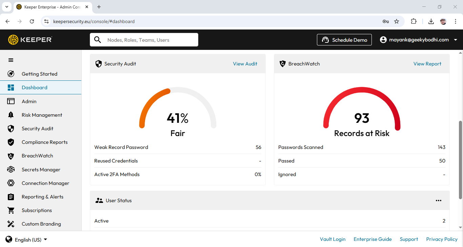Click the account avatar icon
The height and width of the screenshot is (247, 463).
(x=383, y=40)
